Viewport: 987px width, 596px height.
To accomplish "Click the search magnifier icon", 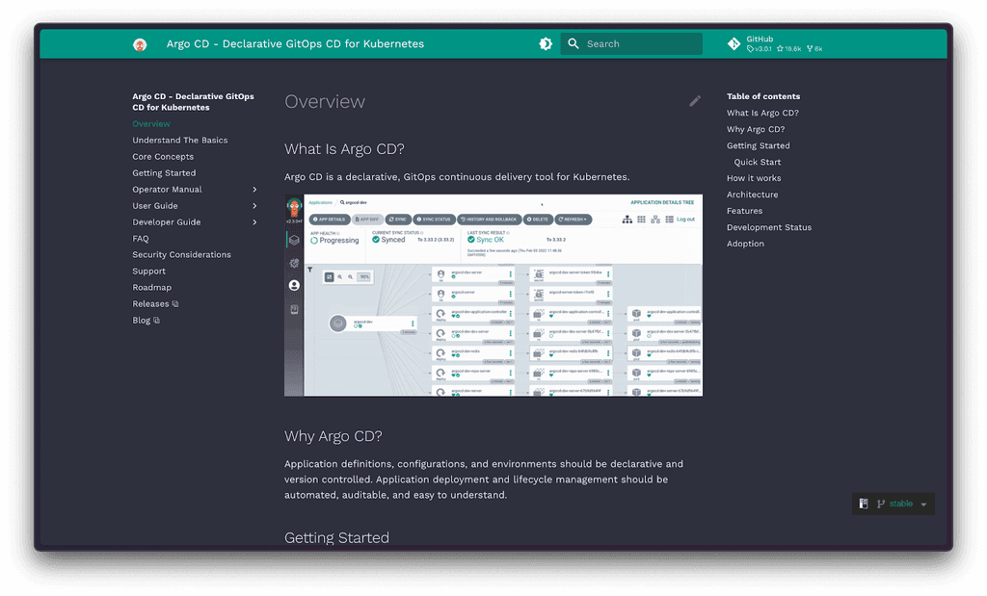I will click(574, 43).
